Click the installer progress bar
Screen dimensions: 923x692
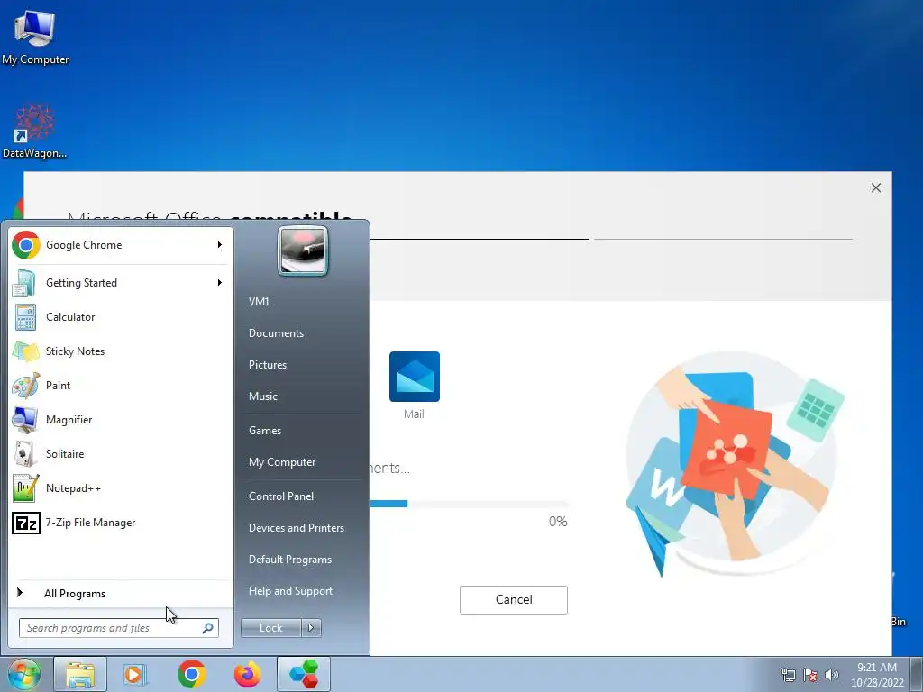(x=469, y=504)
